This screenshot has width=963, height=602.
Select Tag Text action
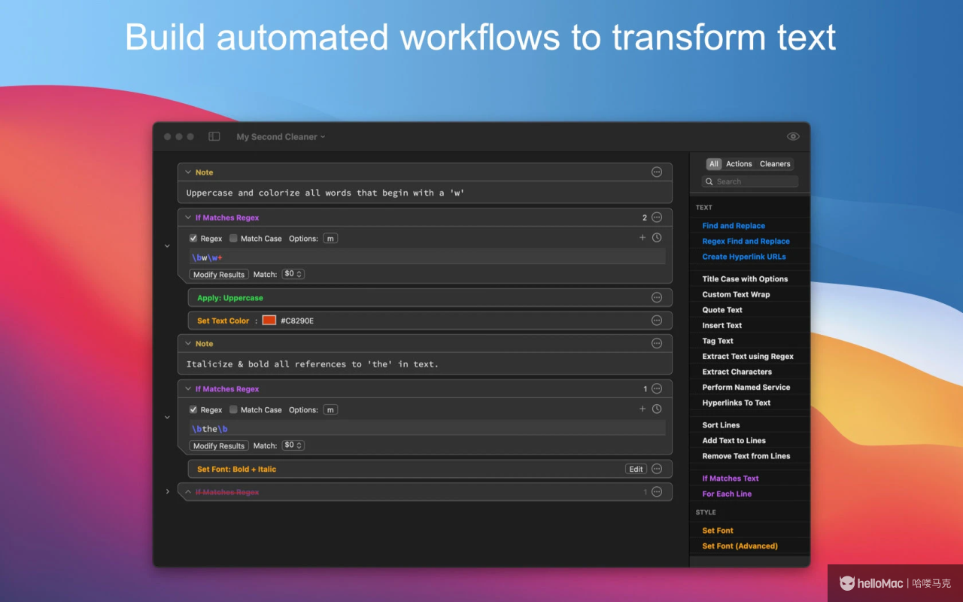[x=718, y=341]
